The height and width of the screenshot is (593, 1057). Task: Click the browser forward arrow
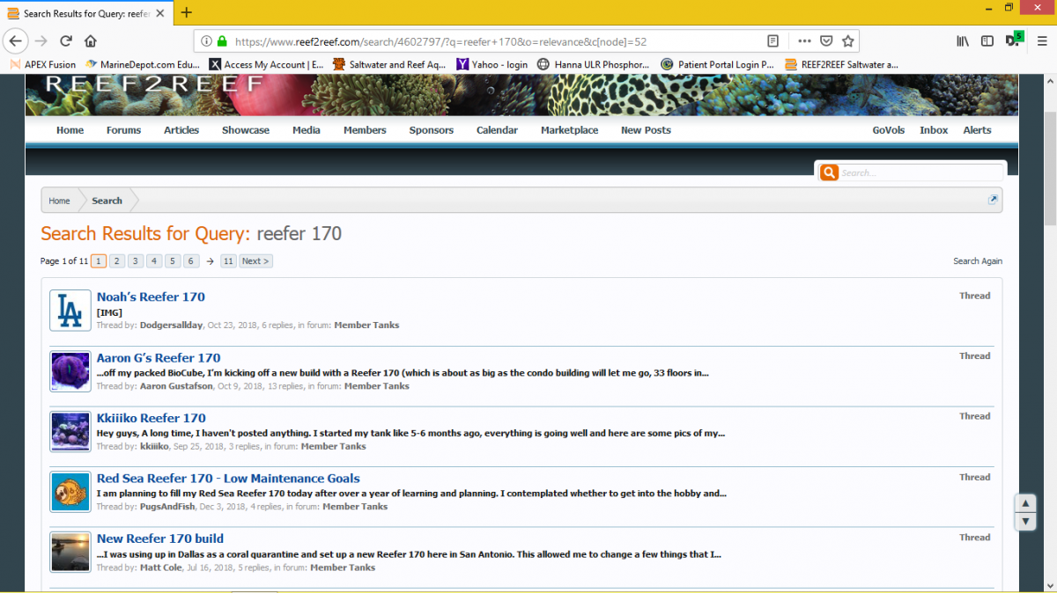coord(41,41)
